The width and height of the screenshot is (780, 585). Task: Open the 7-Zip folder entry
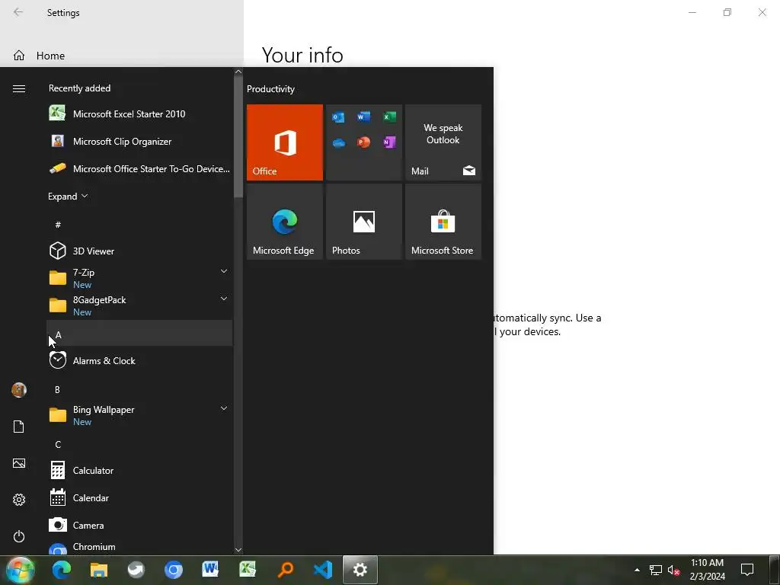click(139, 279)
